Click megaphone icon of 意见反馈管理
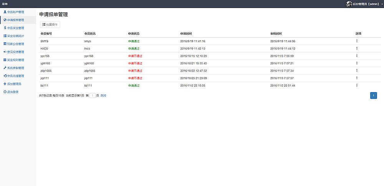Viewport: 384px width, 186px height. [x=5, y=52]
